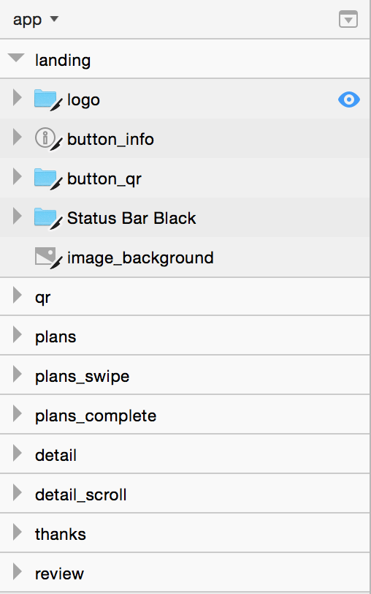Viewport: 371px width, 594px height.
Task: Expand the plans_complete artboard
Action: [x=17, y=413]
